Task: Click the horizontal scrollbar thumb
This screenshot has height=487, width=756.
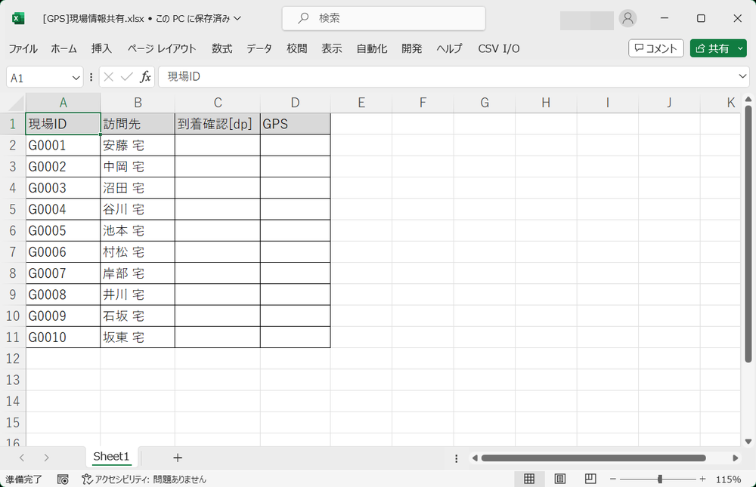Action: click(x=593, y=458)
